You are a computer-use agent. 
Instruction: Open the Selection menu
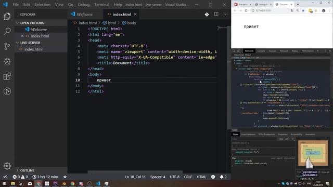(x=43, y=5)
